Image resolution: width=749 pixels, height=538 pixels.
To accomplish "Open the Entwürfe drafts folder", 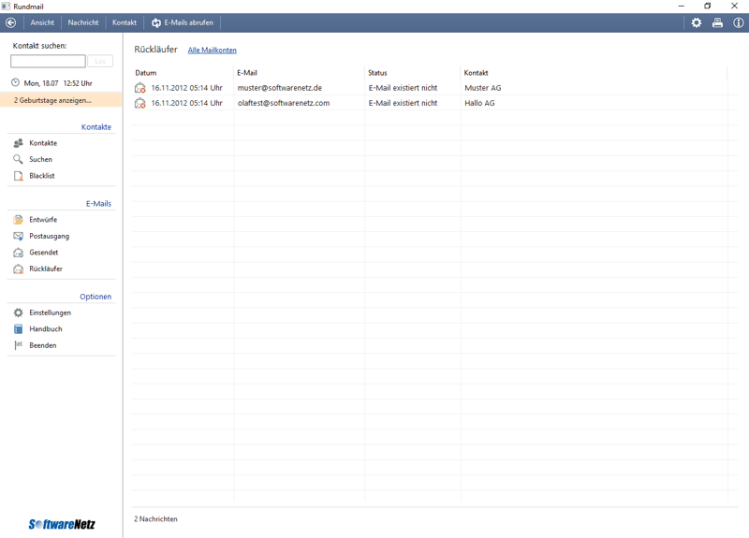I will 42,220.
